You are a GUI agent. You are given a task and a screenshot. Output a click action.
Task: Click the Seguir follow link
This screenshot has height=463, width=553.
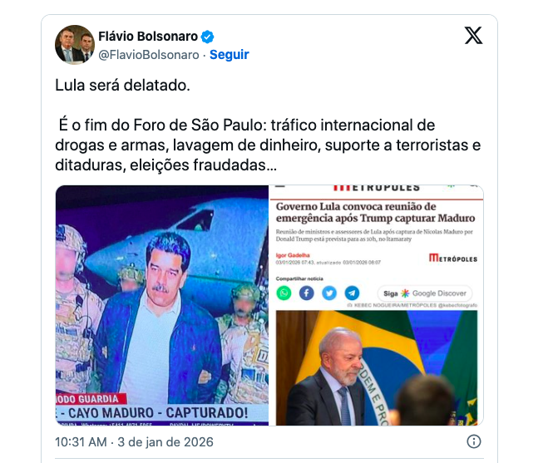(230, 55)
